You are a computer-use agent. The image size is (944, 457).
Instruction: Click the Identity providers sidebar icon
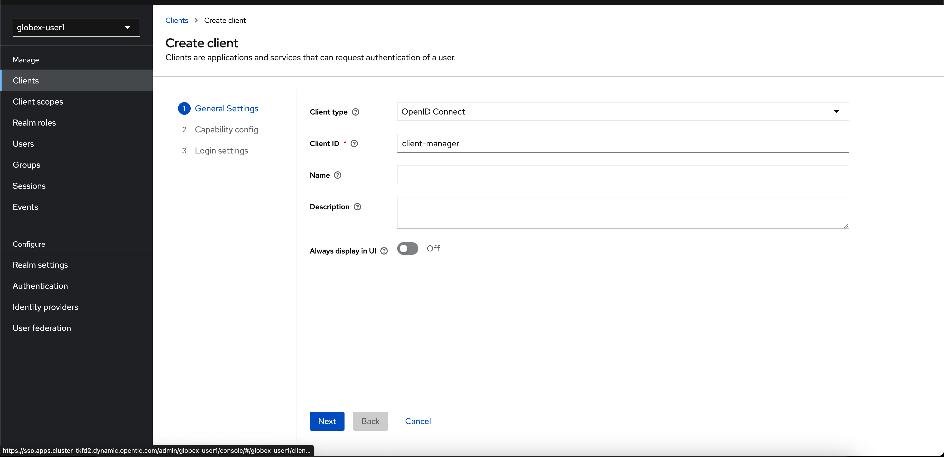pos(45,307)
